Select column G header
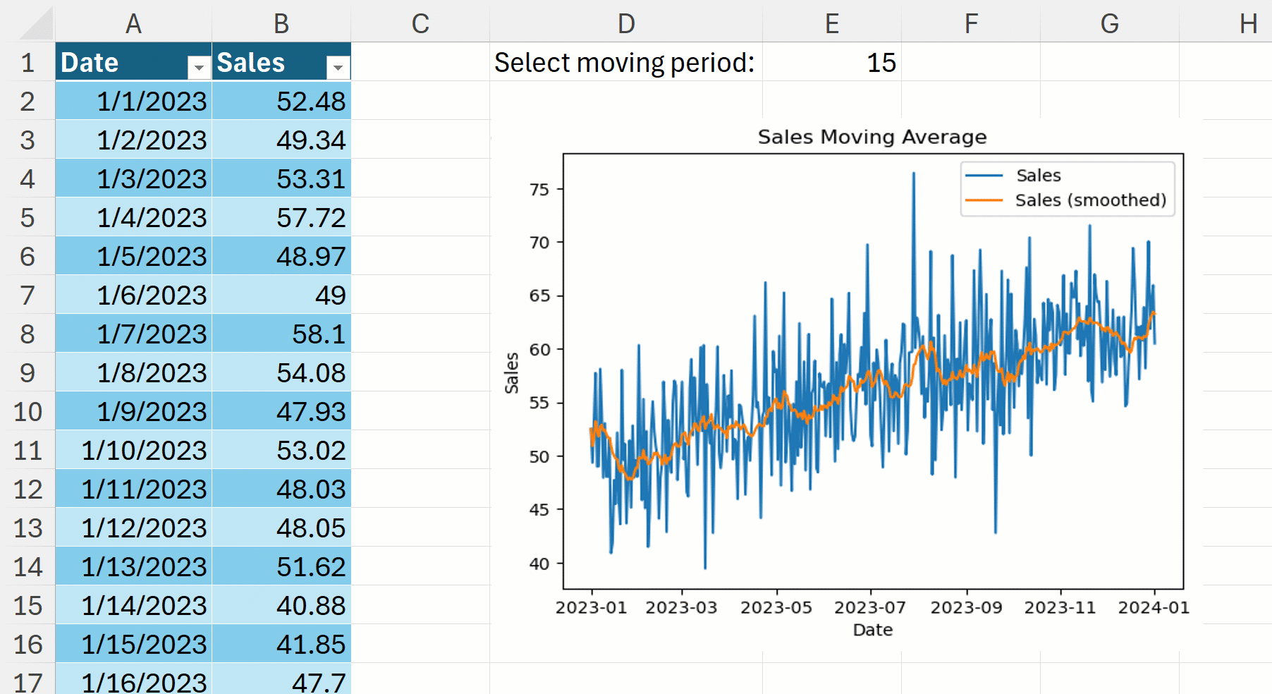1272x694 pixels. coord(1109,24)
